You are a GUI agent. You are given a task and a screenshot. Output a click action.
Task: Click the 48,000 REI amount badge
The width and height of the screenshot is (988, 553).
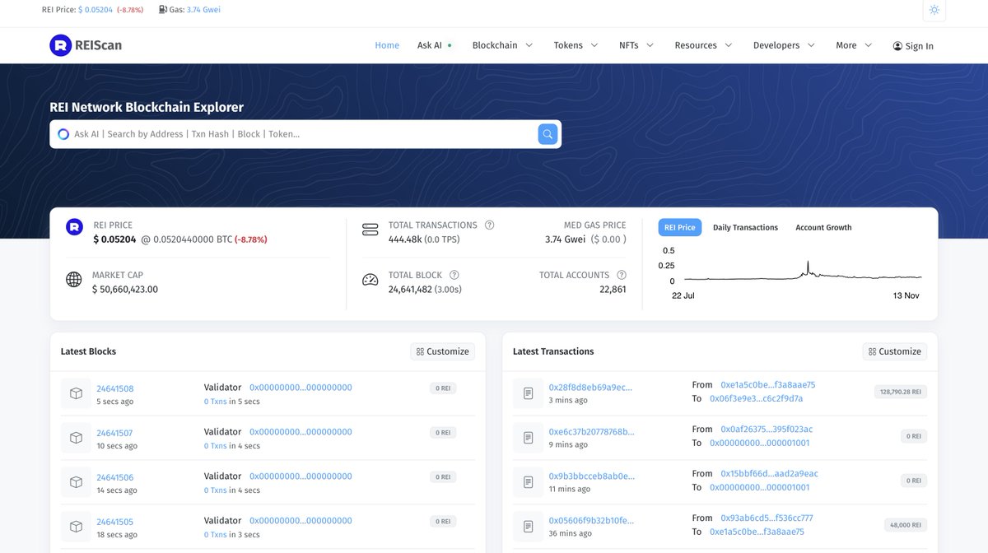905,525
